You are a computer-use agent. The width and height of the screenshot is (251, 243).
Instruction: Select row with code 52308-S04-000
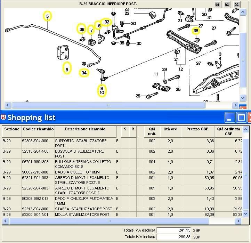[x=122, y=143]
